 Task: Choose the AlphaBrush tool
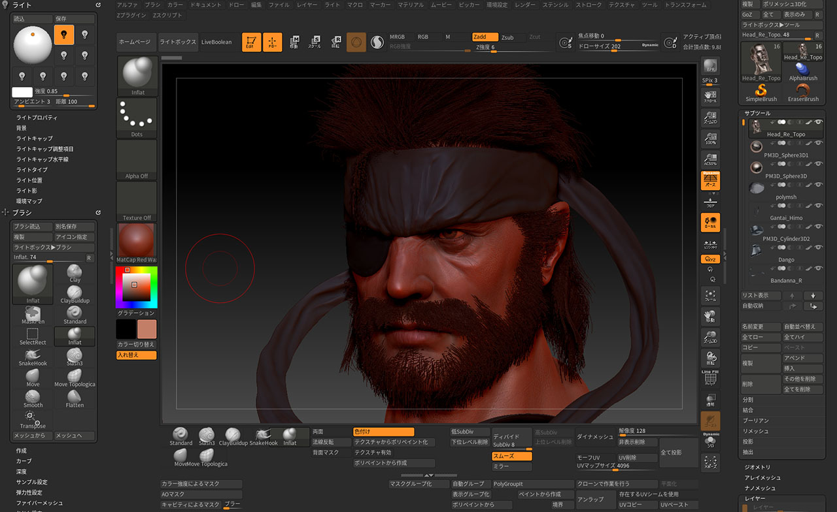coord(803,72)
